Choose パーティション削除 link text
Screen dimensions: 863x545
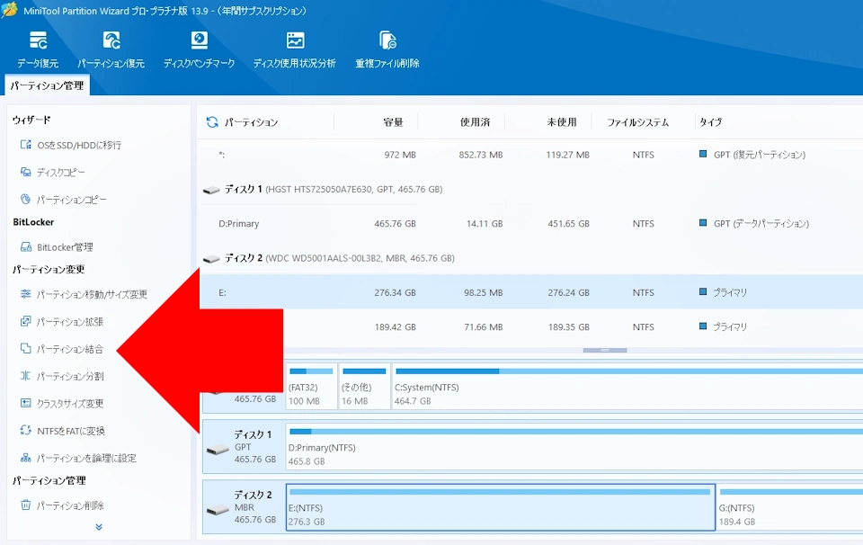point(70,505)
